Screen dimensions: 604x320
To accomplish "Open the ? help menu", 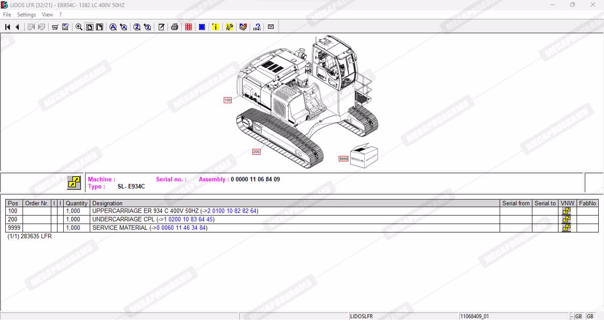I will click(60, 15).
